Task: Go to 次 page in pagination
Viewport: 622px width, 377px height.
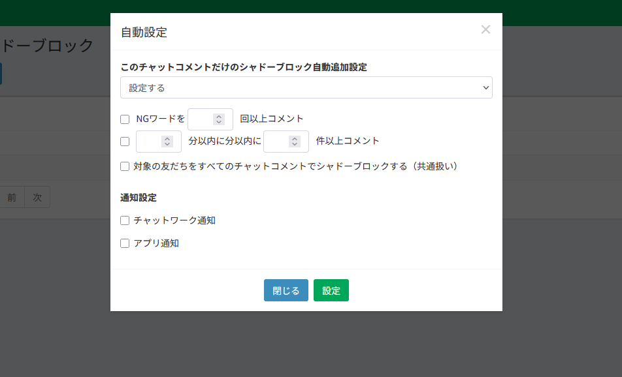Action: pyautogui.click(x=37, y=197)
